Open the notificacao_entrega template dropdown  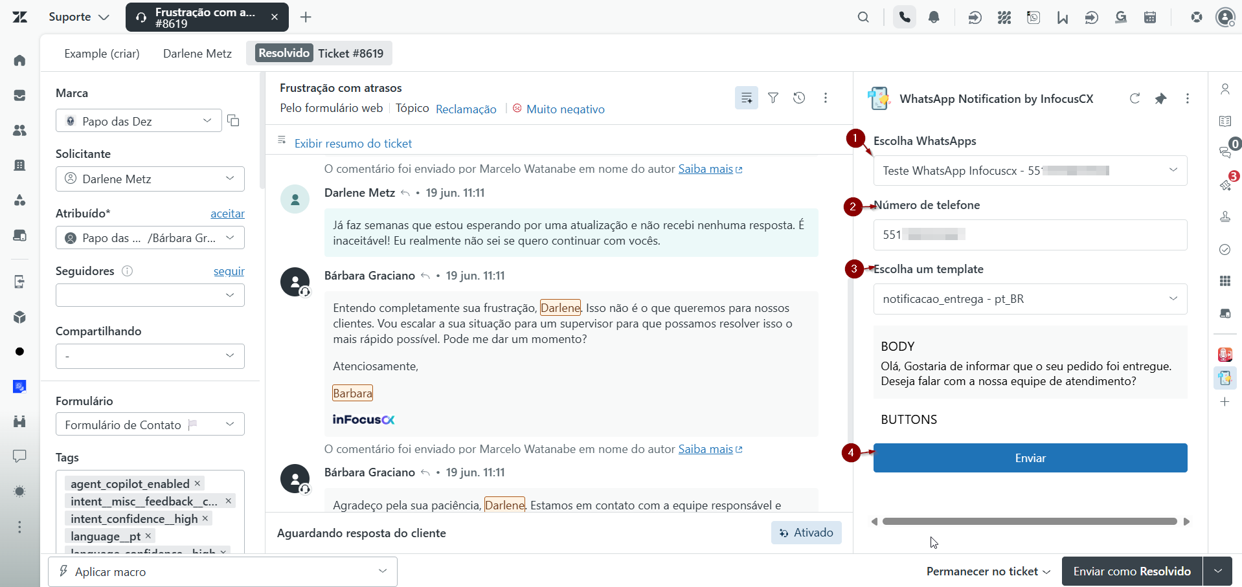coord(1030,299)
